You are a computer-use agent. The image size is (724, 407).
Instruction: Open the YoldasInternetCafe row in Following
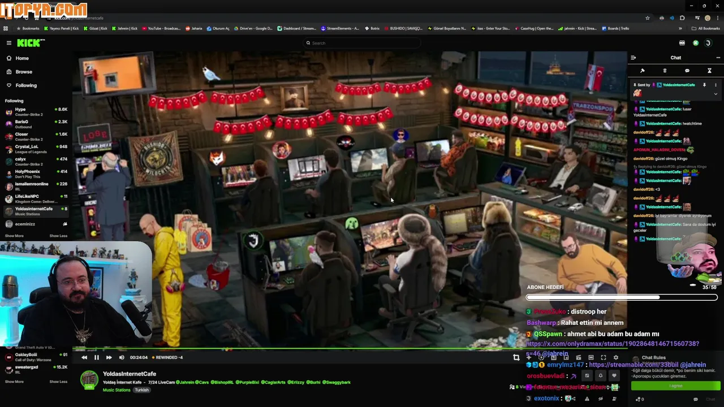click(36, 211)
